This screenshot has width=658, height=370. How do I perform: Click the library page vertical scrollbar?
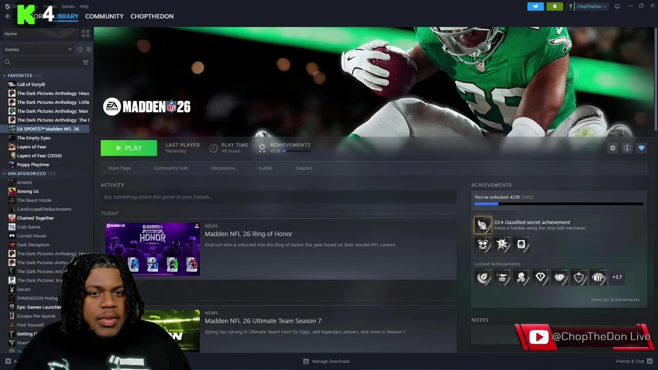coord(655,79)
